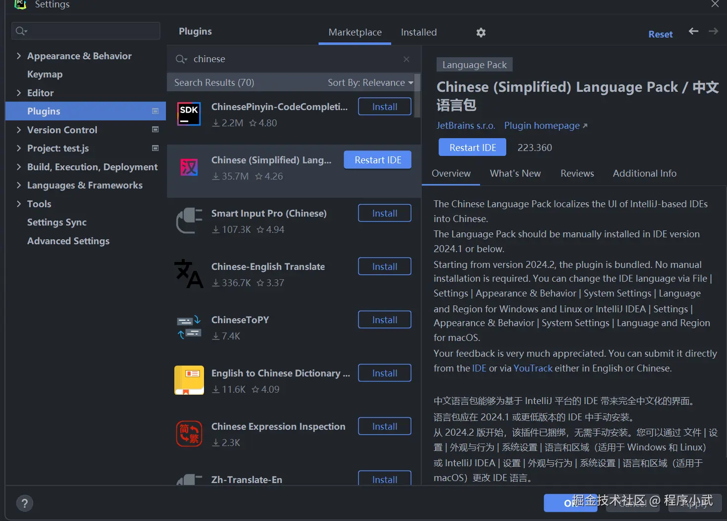Image resolution: width=727 pixels, height=521 pixels.
Task: Open the Reviews tab
Action: pyautogui.click(x=577, y=173)
